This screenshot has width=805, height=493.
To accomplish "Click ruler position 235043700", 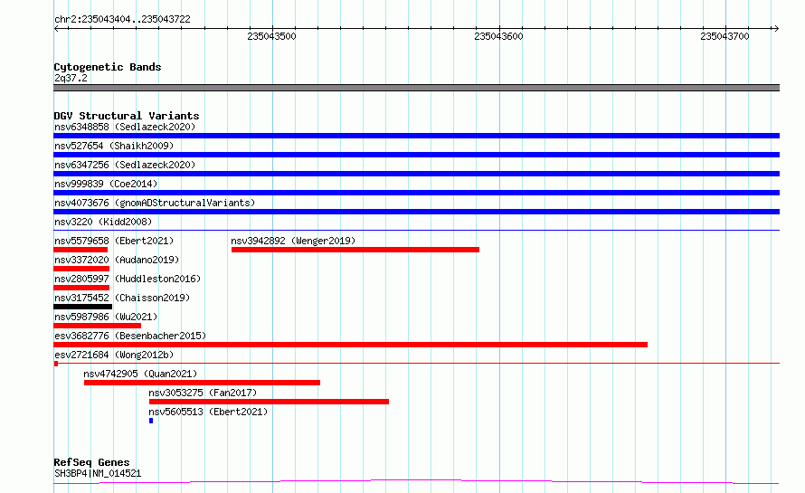I will [724, 36].
